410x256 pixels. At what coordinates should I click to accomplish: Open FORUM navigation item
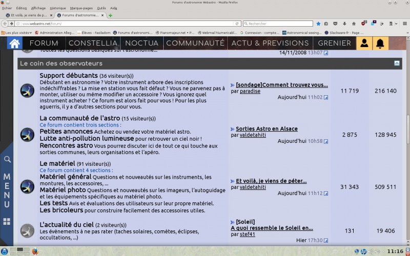[44, 43]
